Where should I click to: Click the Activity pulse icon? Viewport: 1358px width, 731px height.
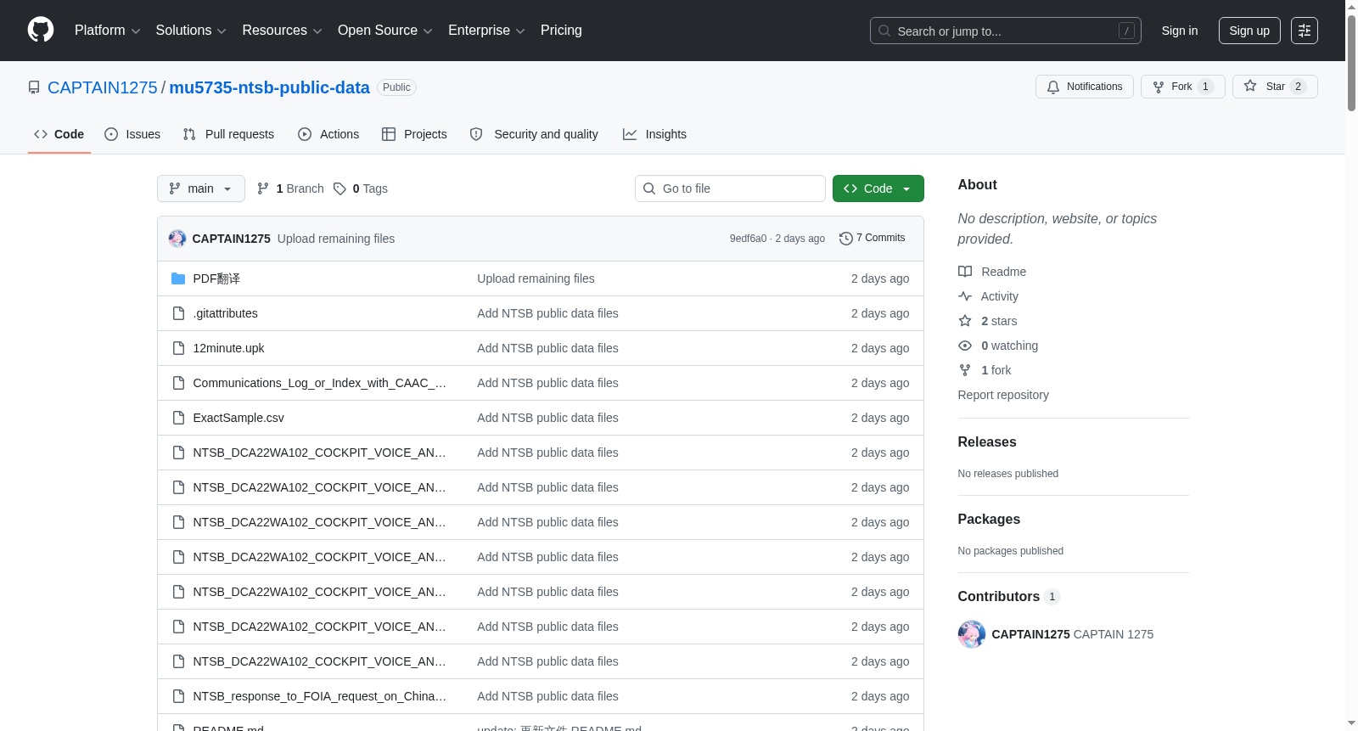965,296
